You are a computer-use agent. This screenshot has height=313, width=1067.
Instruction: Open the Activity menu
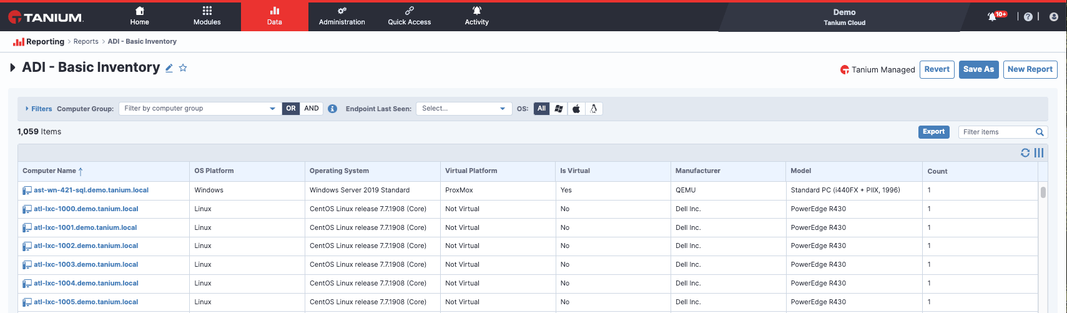(477, 16)
